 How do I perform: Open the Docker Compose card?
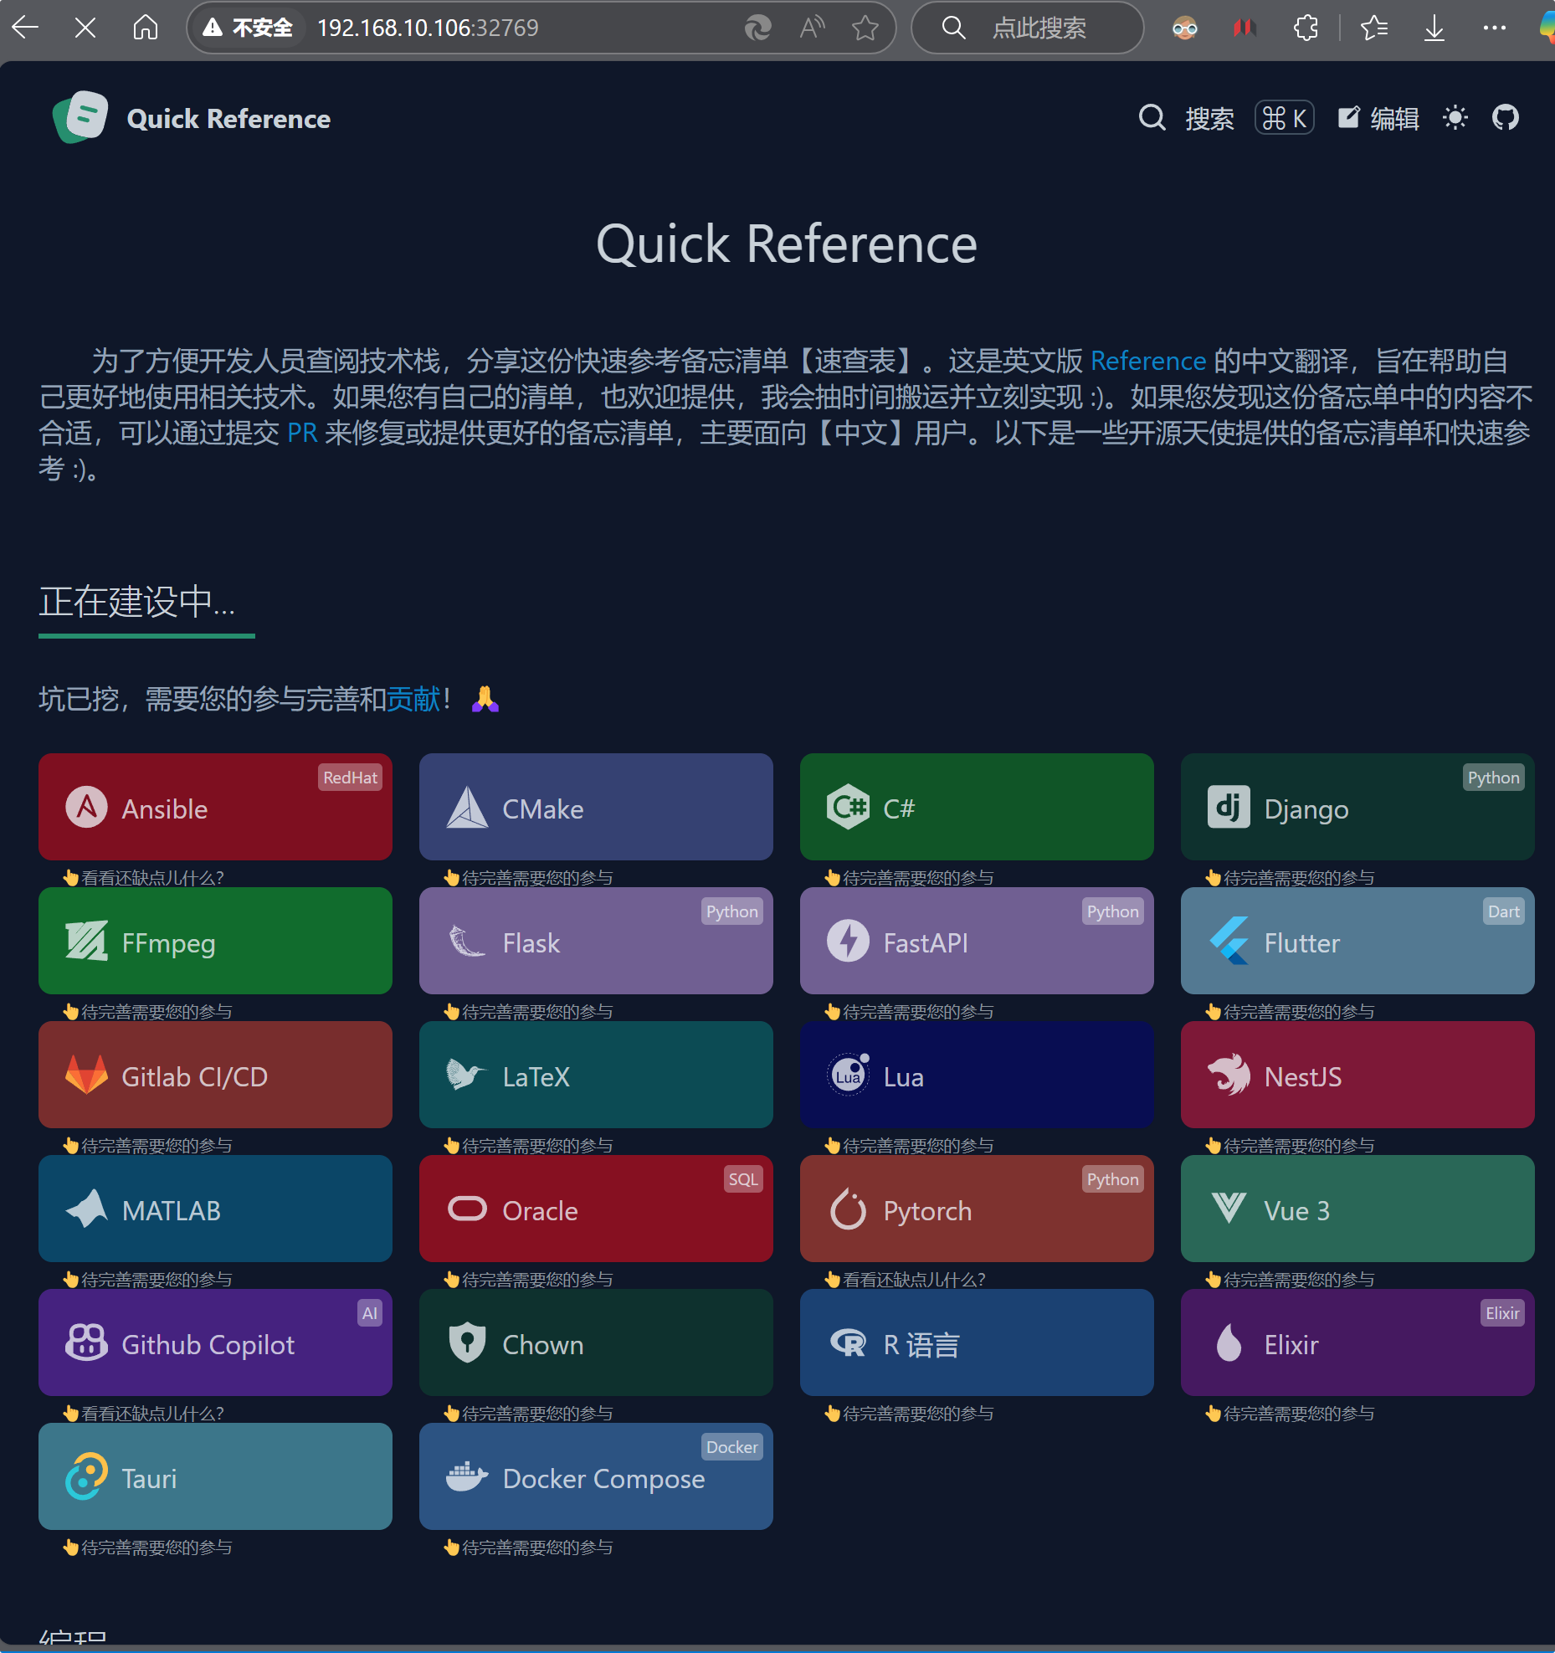click(x=595, y=1476)
